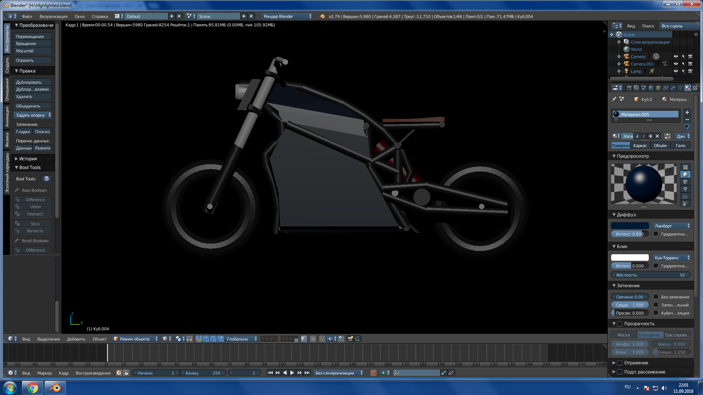Open the Ламберт diffuse shader dropdown
Screen dimensions: 703x395
click(672, 226)
